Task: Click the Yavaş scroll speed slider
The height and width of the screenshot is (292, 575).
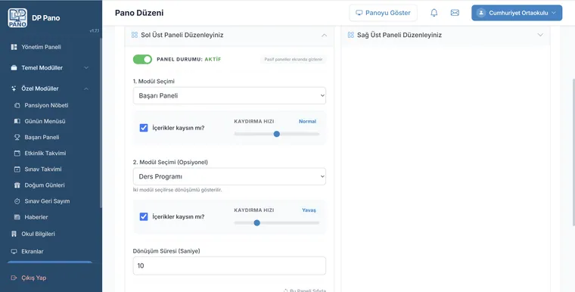Action: pos(276,222)
